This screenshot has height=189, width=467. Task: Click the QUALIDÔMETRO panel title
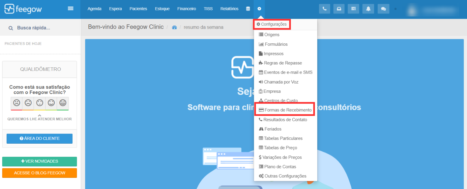[41, 69]
